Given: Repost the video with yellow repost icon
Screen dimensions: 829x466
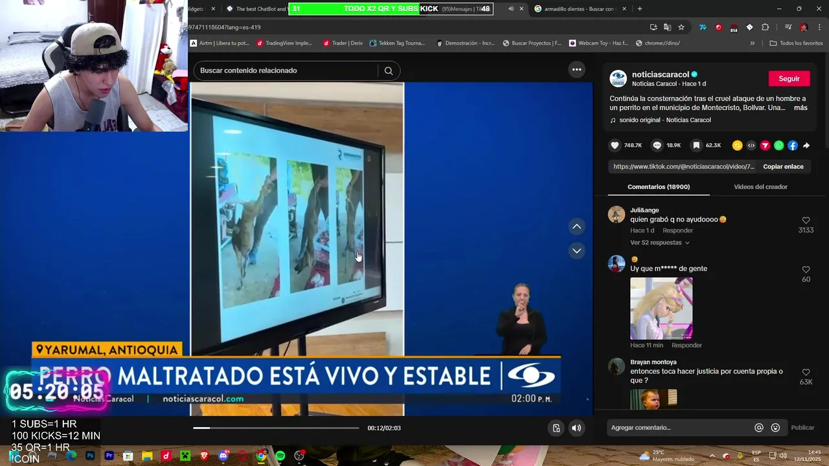Looking at the screenshot, I should click(737, 146).
